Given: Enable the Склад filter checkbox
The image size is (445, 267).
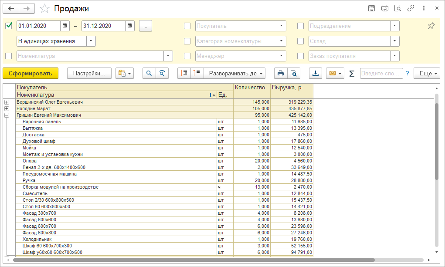Looking at the screenshot, I should point(300,41).
